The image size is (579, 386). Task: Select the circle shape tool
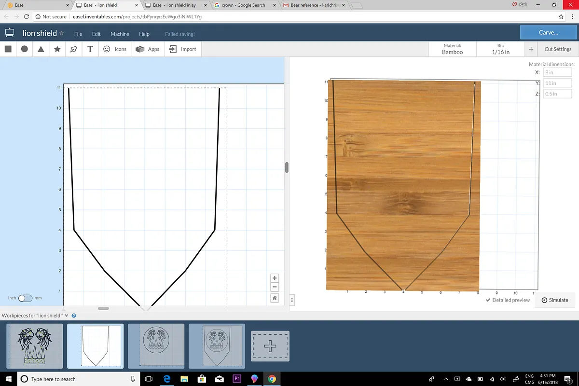tap(24, 49)
